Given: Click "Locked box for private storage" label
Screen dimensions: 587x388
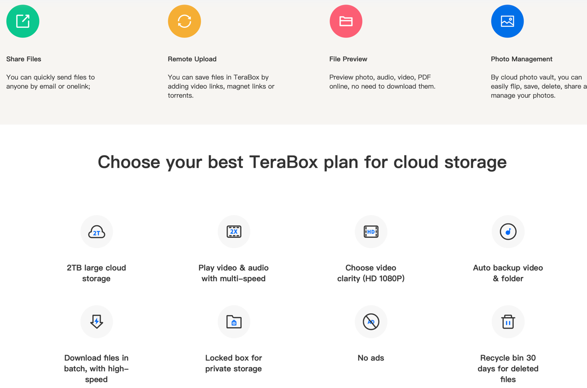Looking at the screenshot, I should click(x=233, y=363).
